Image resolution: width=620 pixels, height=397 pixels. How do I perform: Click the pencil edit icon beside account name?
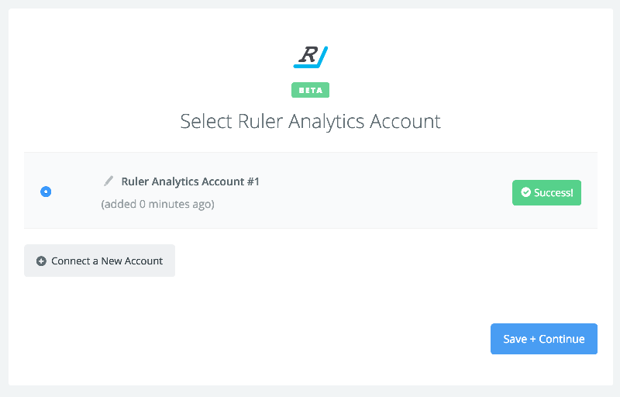(108, 181)
